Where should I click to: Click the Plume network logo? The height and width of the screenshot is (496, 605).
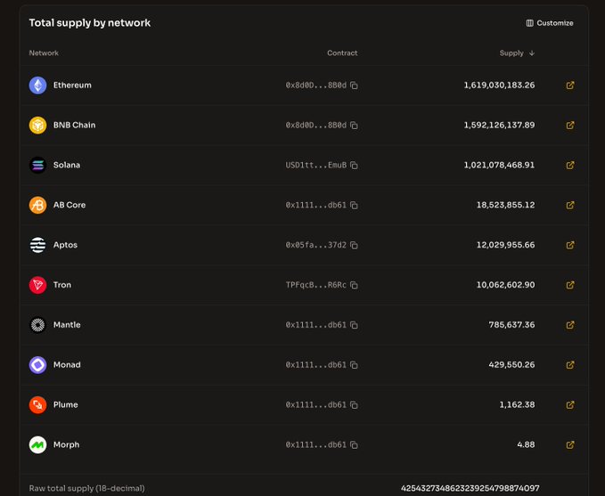point(37,404)
